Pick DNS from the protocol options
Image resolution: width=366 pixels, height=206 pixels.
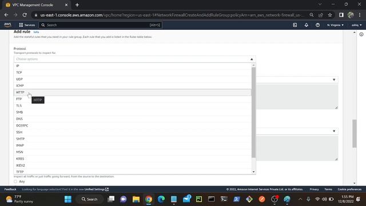tap(133, 119)
